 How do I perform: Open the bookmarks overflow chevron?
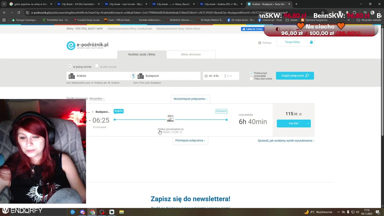[349, 20]
